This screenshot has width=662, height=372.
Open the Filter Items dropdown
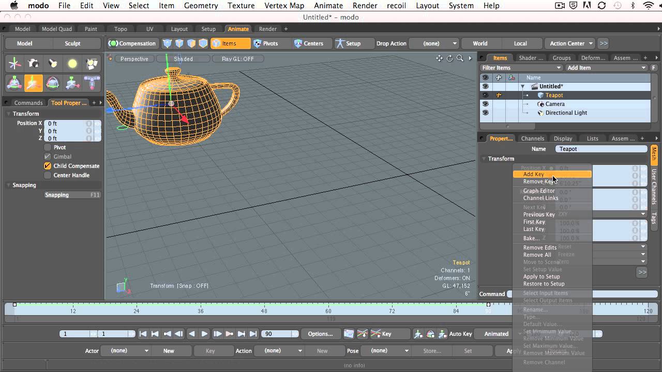521,68
